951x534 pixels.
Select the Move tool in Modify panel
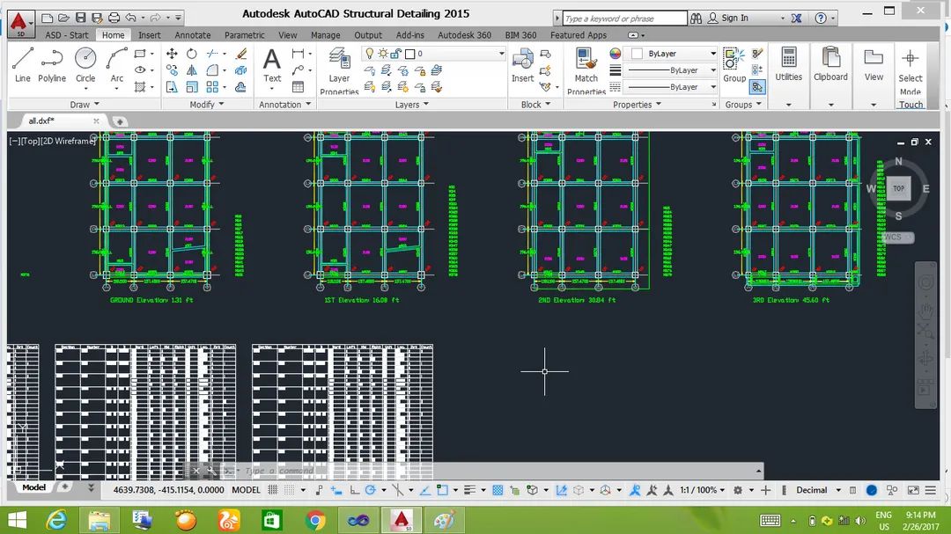pos(172,54)
